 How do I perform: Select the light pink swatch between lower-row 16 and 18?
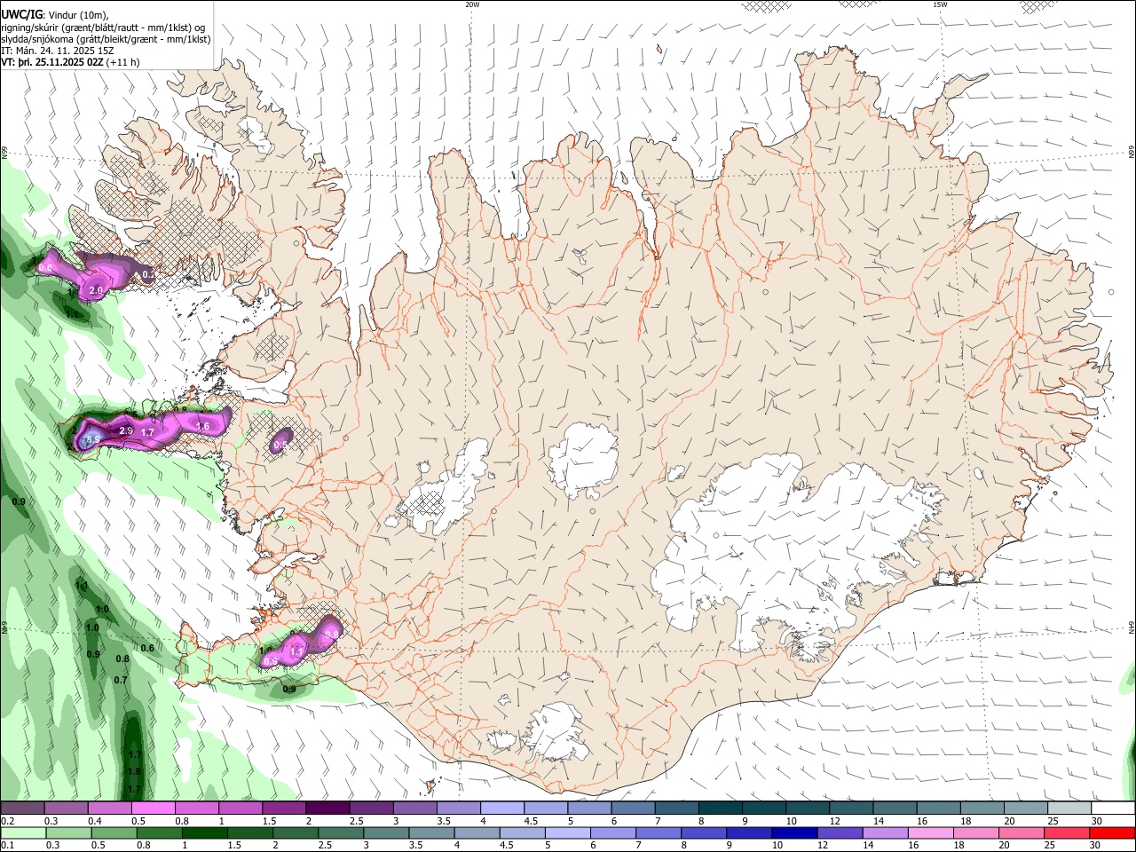tap(931, 832)
